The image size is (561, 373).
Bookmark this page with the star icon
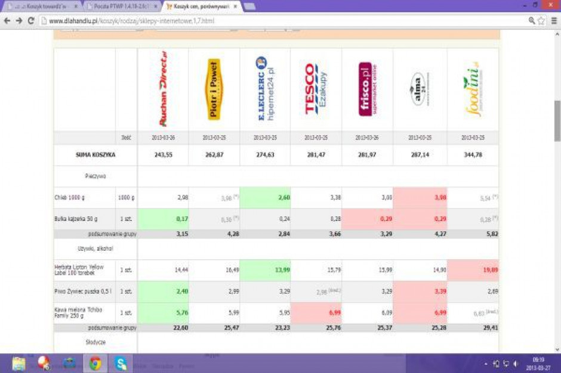[542, 21]
